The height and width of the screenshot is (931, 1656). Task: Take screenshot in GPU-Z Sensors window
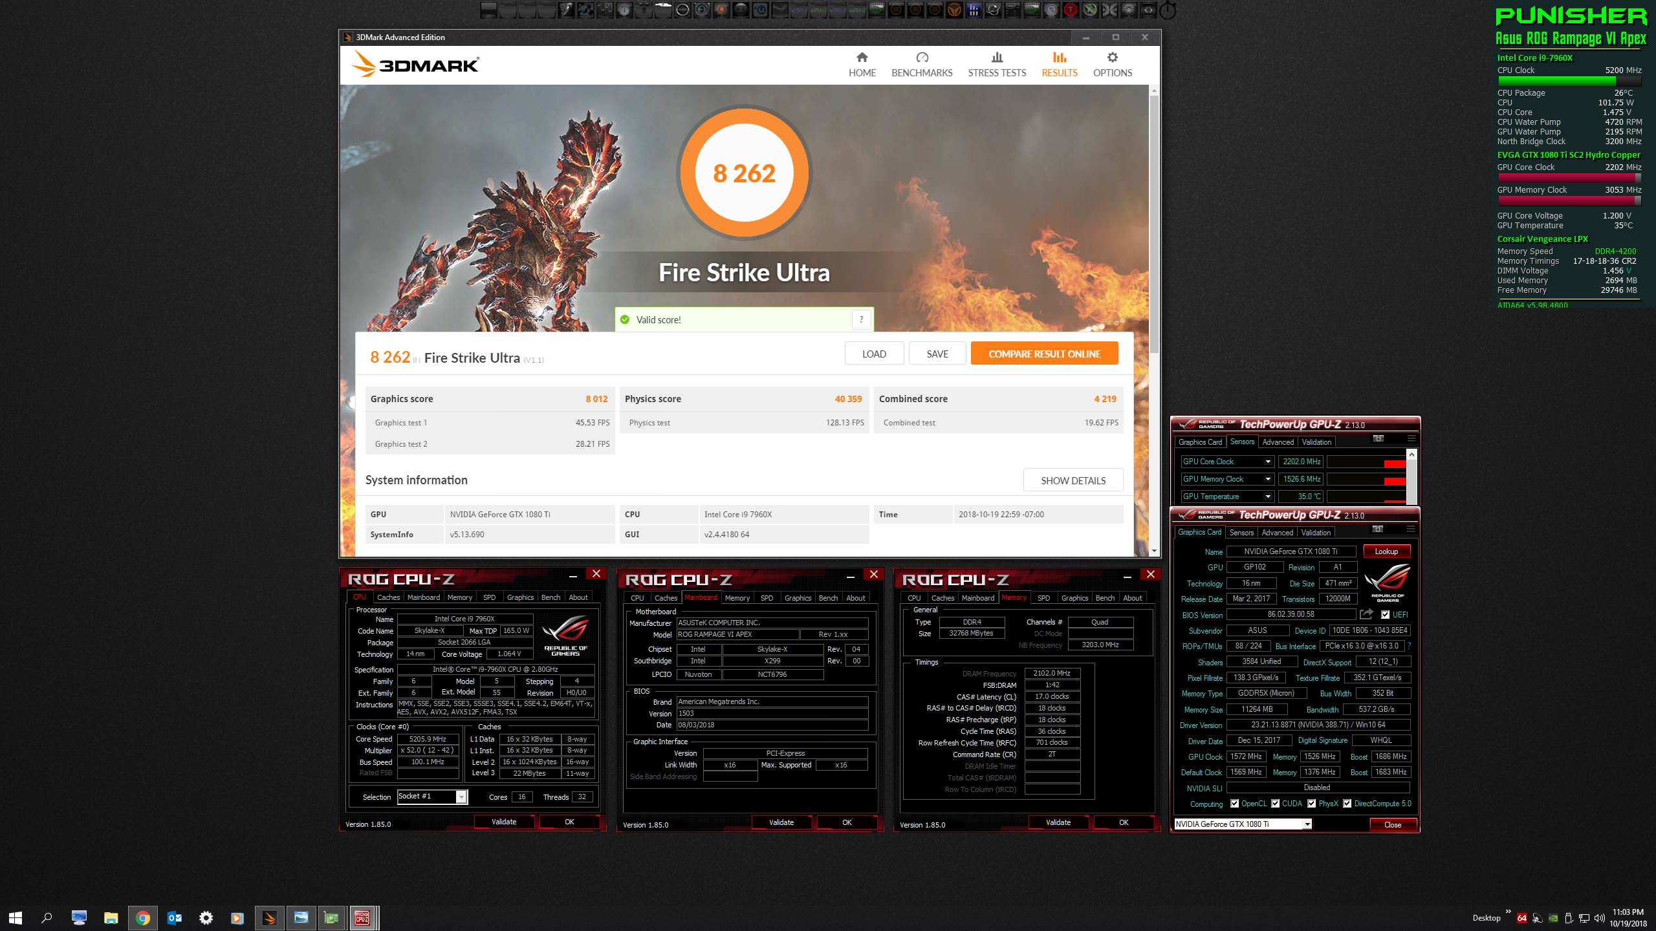pos(1378,438)
